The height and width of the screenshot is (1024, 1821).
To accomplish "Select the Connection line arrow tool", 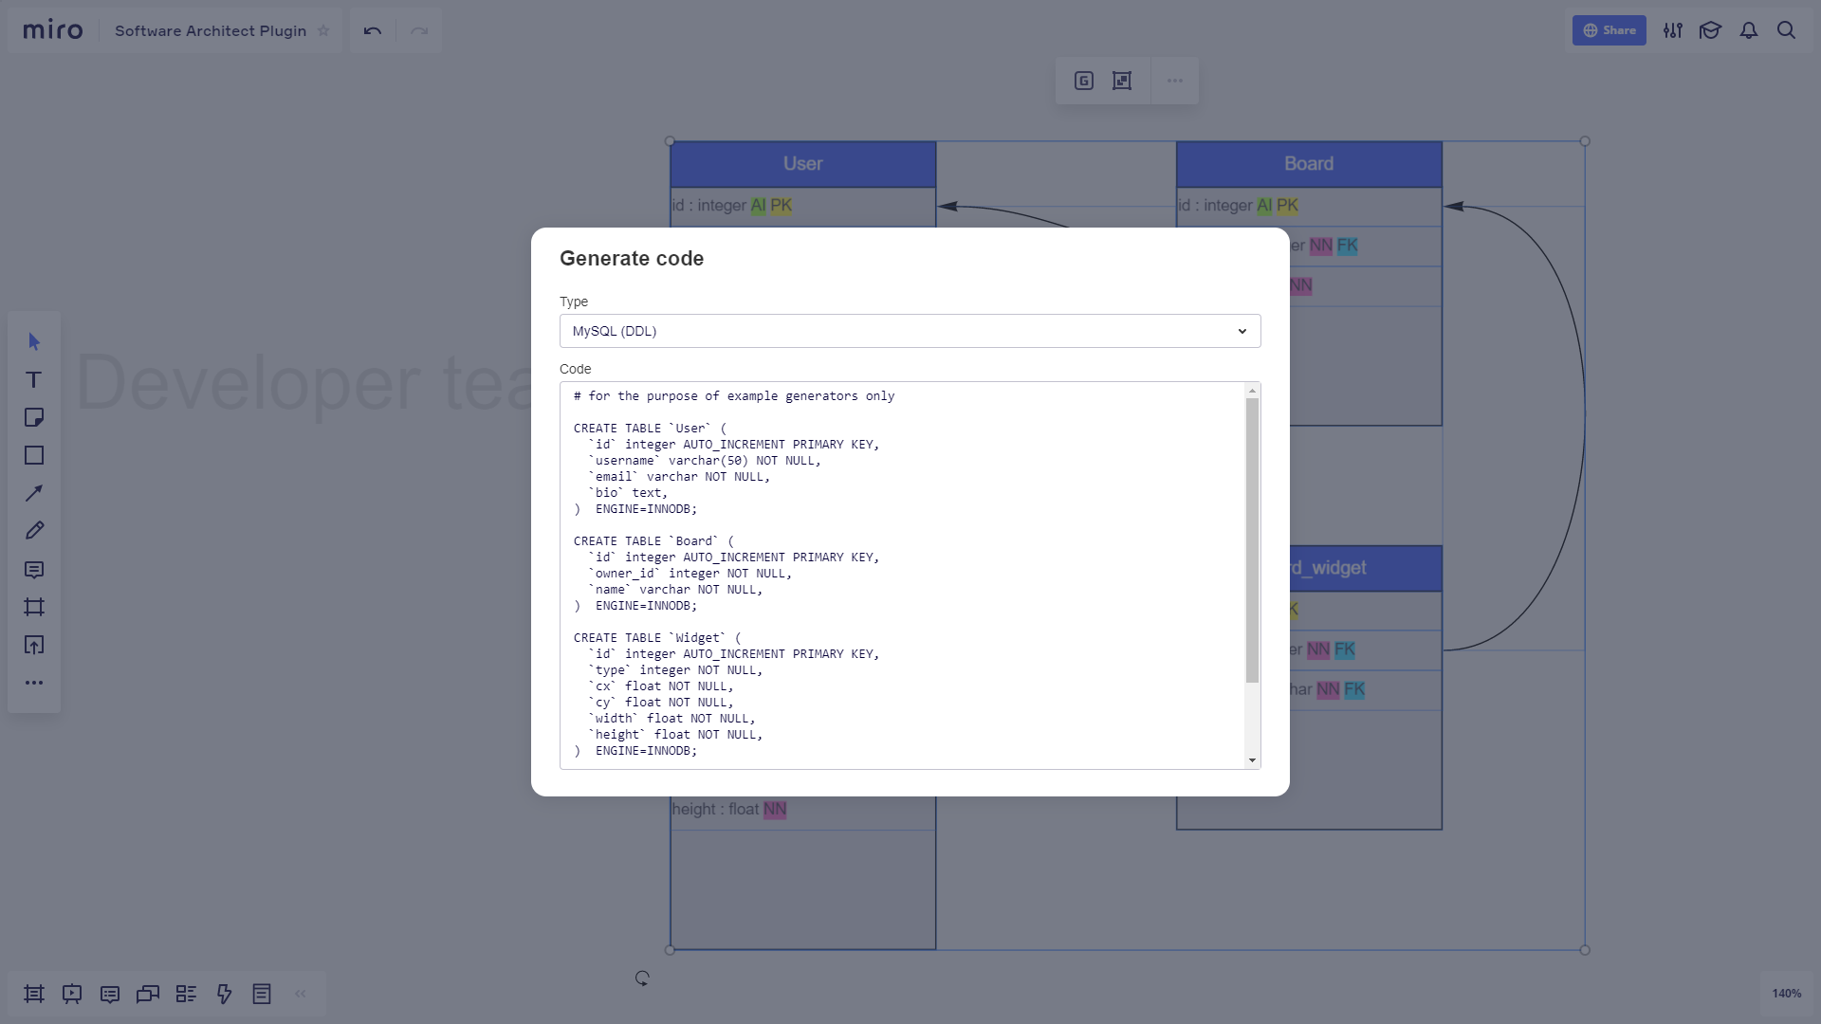I will point(34,493).
